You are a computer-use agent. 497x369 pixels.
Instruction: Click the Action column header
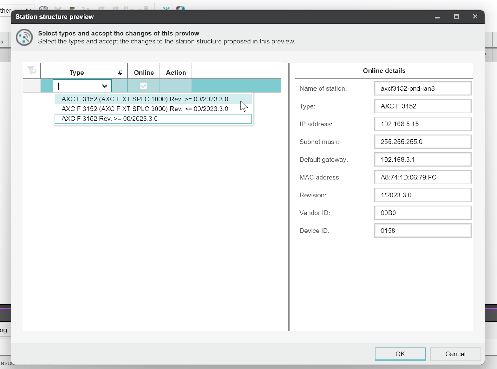[176, 73]
